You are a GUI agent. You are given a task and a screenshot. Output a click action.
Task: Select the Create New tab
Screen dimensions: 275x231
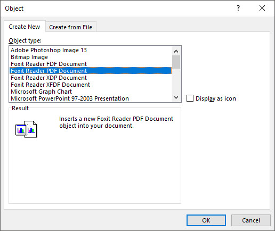coord(25,27)
